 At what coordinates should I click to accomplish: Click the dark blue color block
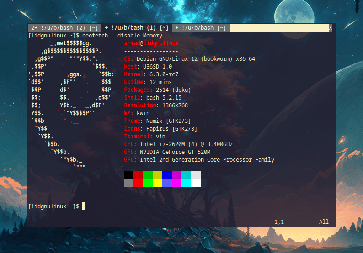point(167,175)
